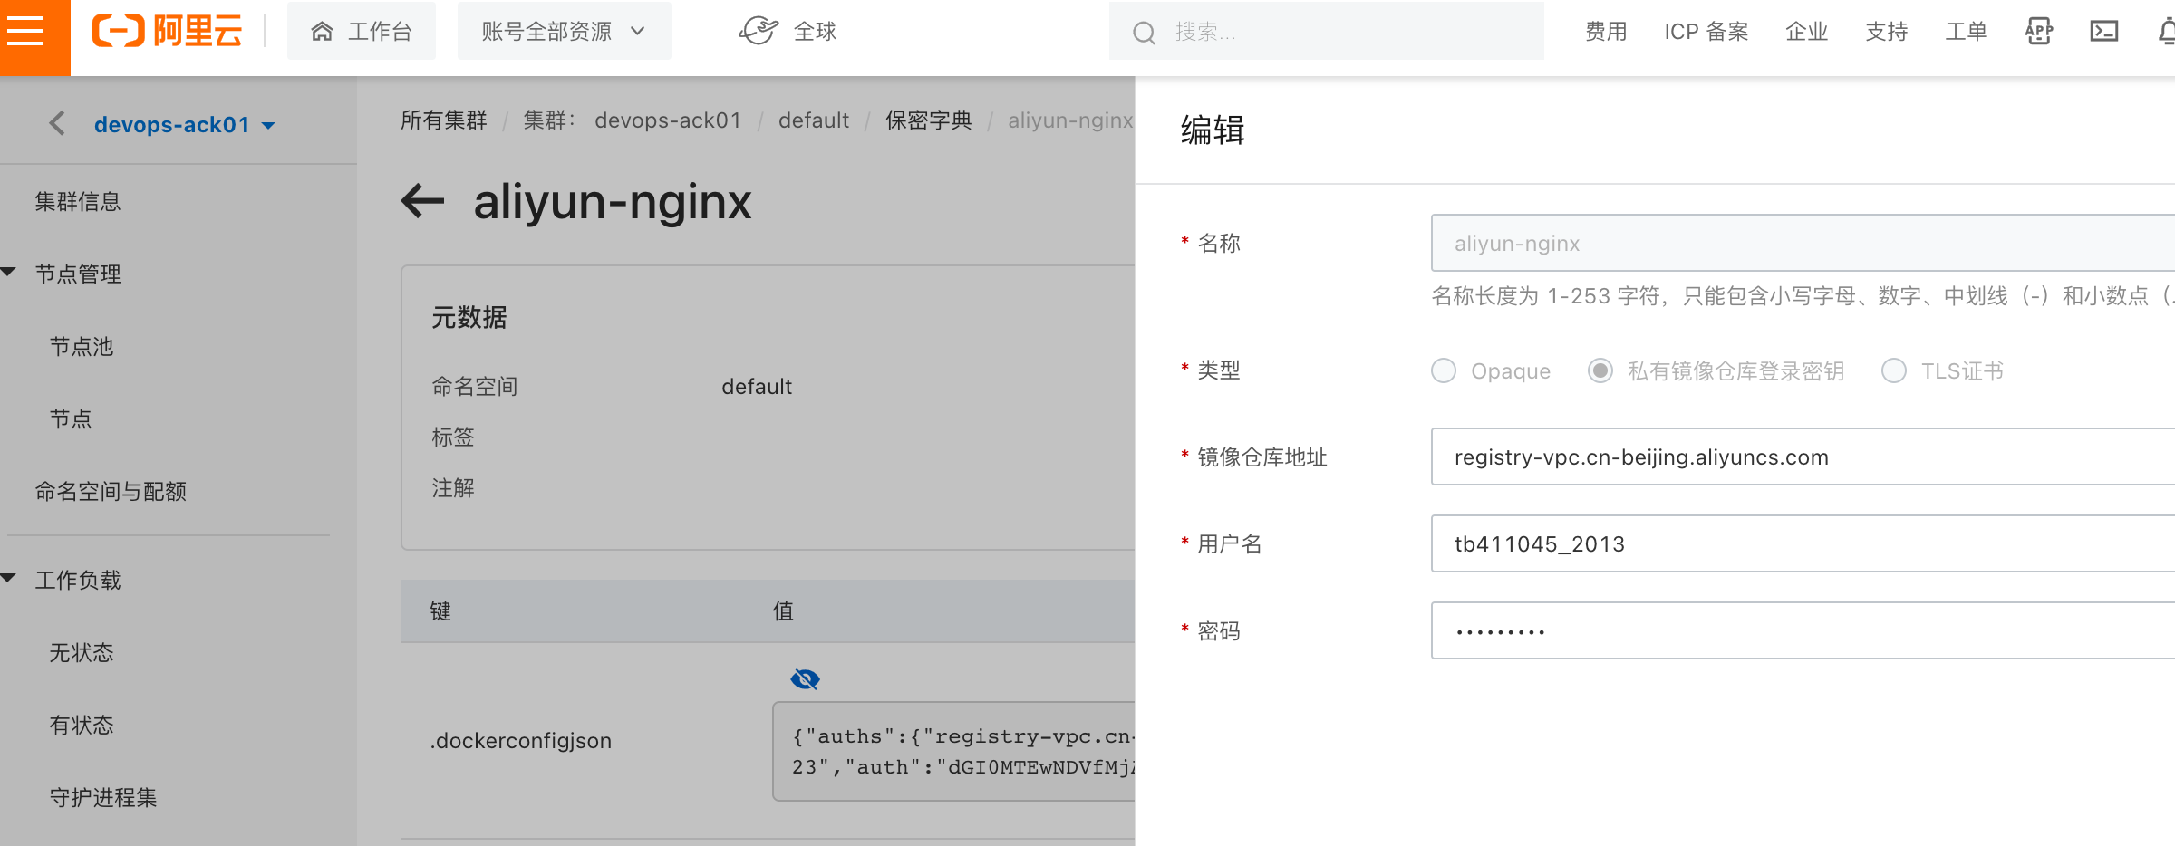Image resolution: width=2175 pixels, height=846 pixels.
Task: Open the 账号全部资源 dropdown
Action: 564,32
